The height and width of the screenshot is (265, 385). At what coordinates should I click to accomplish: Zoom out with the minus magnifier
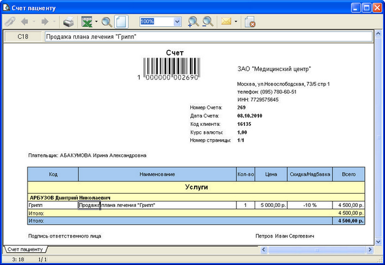click(207, 22)
